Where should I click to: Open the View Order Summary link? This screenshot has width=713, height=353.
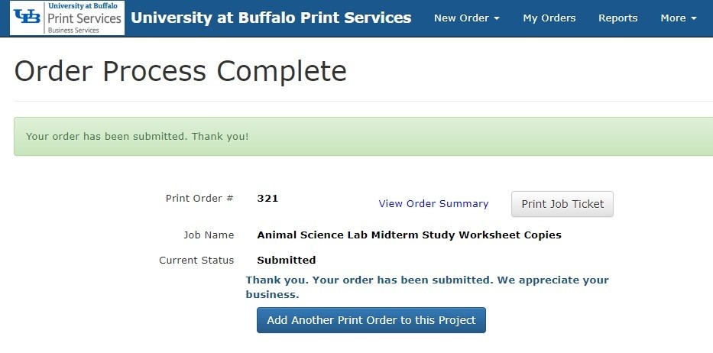[x=433, y=204]
